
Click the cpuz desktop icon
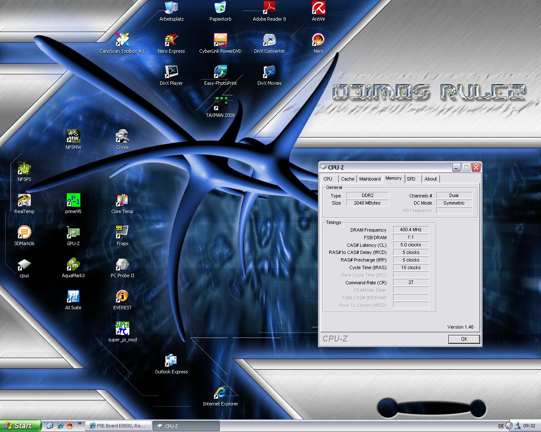24,268
